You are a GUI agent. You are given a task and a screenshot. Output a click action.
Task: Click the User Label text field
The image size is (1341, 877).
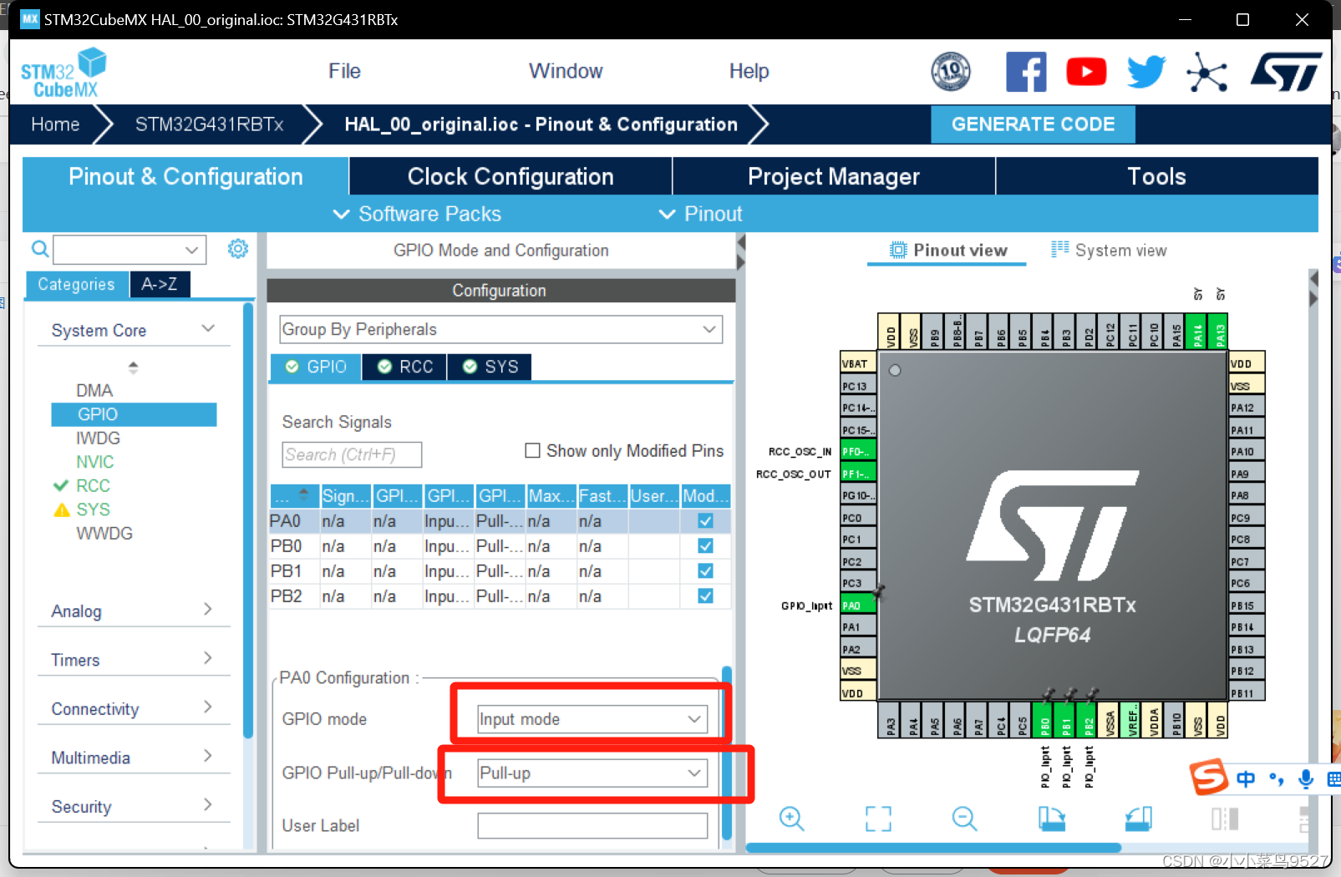click(592, 826)
